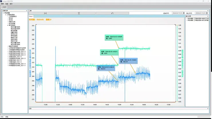Click the annotation showing value 303.125

pyautogui.click(x=128, y=61)
